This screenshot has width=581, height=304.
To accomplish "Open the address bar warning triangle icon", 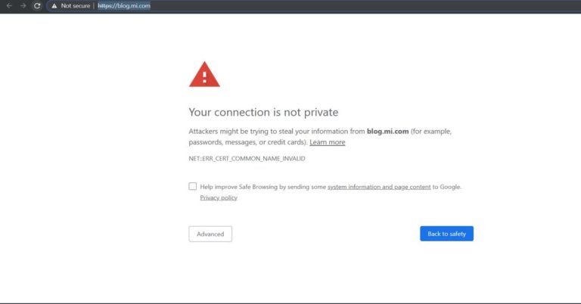I will coord(54,6).
